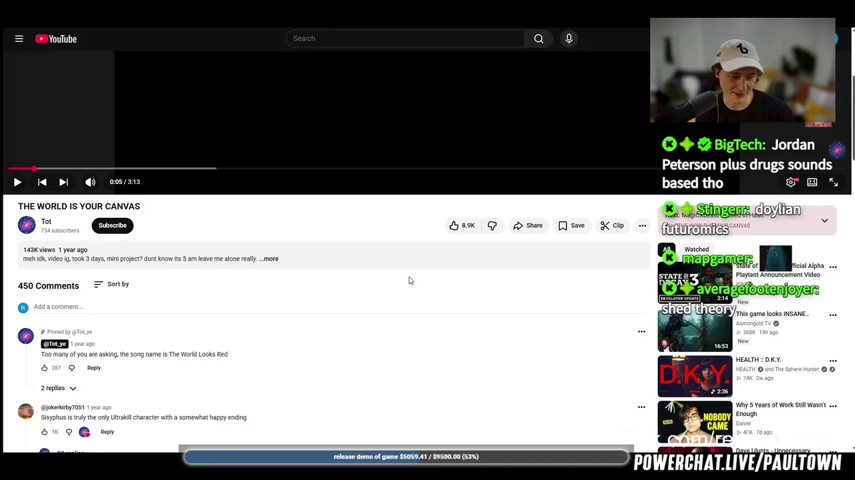
Task: Open @jokerkirby7051 profile link
Action: click(x=63, y=407)
